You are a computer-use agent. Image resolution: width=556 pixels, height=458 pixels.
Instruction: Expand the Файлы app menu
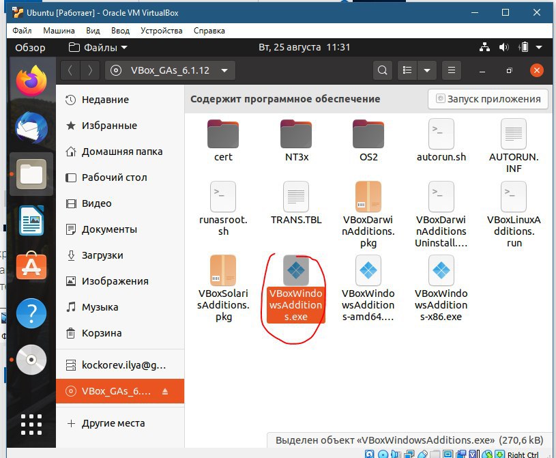pos(98,47)
